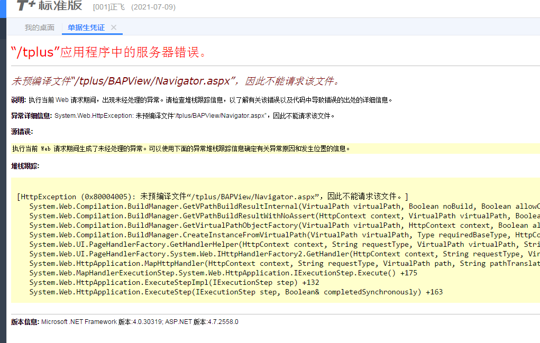The image size is (540, 343).
Task: Click the 说明: label
Action: (x=19, y=100)
